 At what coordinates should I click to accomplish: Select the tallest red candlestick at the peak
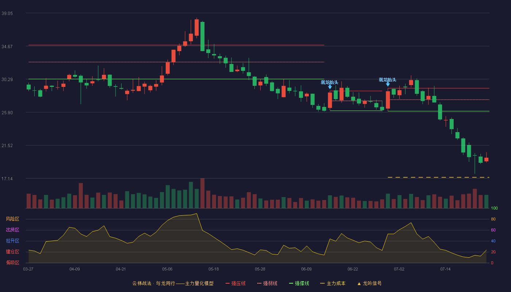tap(197, 27)
